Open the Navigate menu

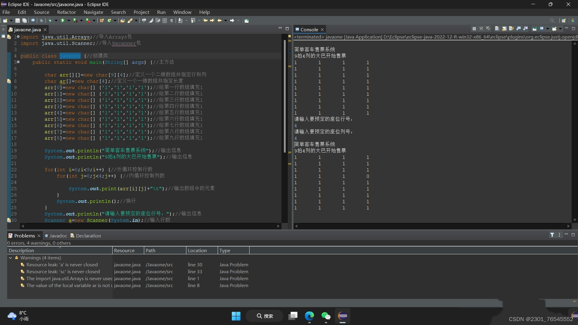(x=93, y=12)
